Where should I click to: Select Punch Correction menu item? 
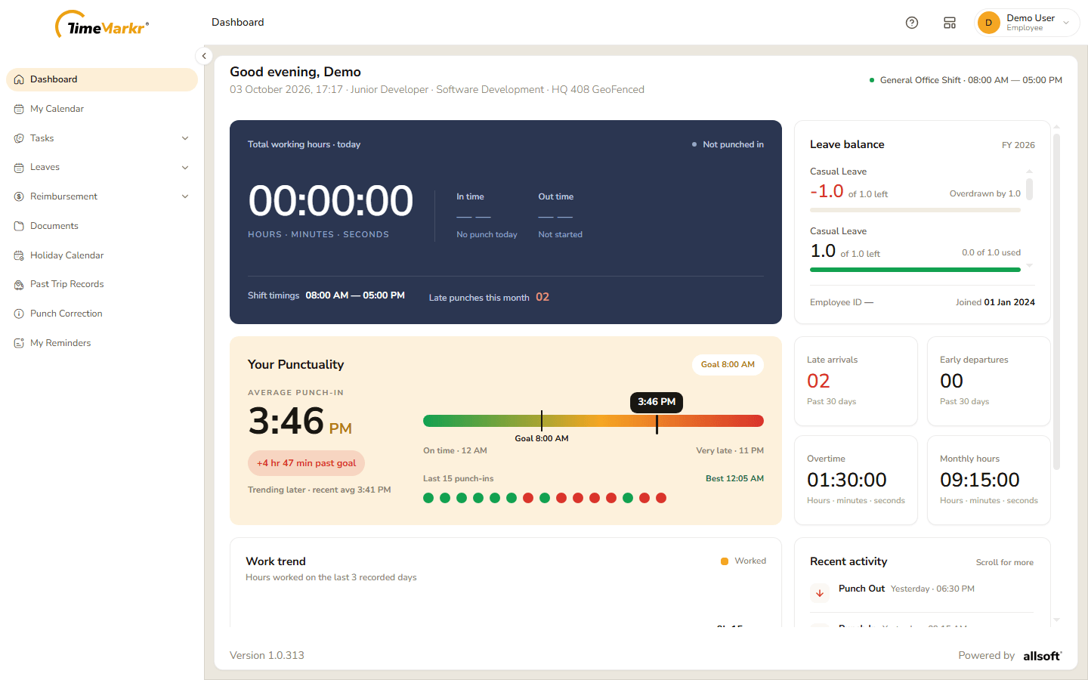(102, 314)
